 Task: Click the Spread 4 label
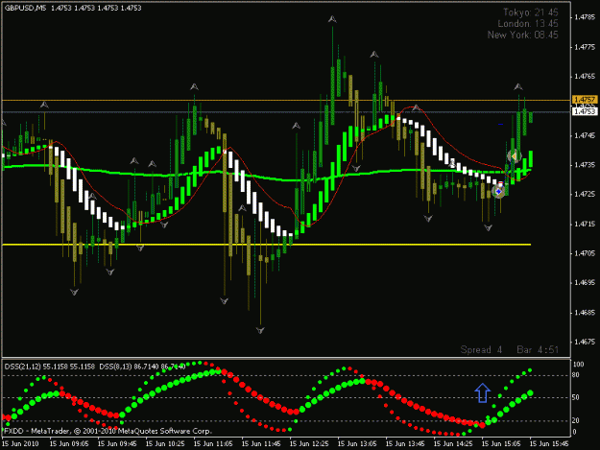(481, 349)
